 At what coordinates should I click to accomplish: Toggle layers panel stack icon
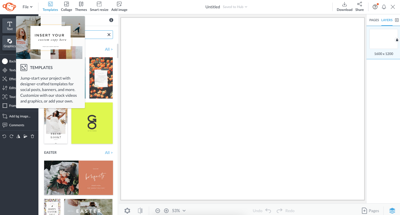(392, 211)
